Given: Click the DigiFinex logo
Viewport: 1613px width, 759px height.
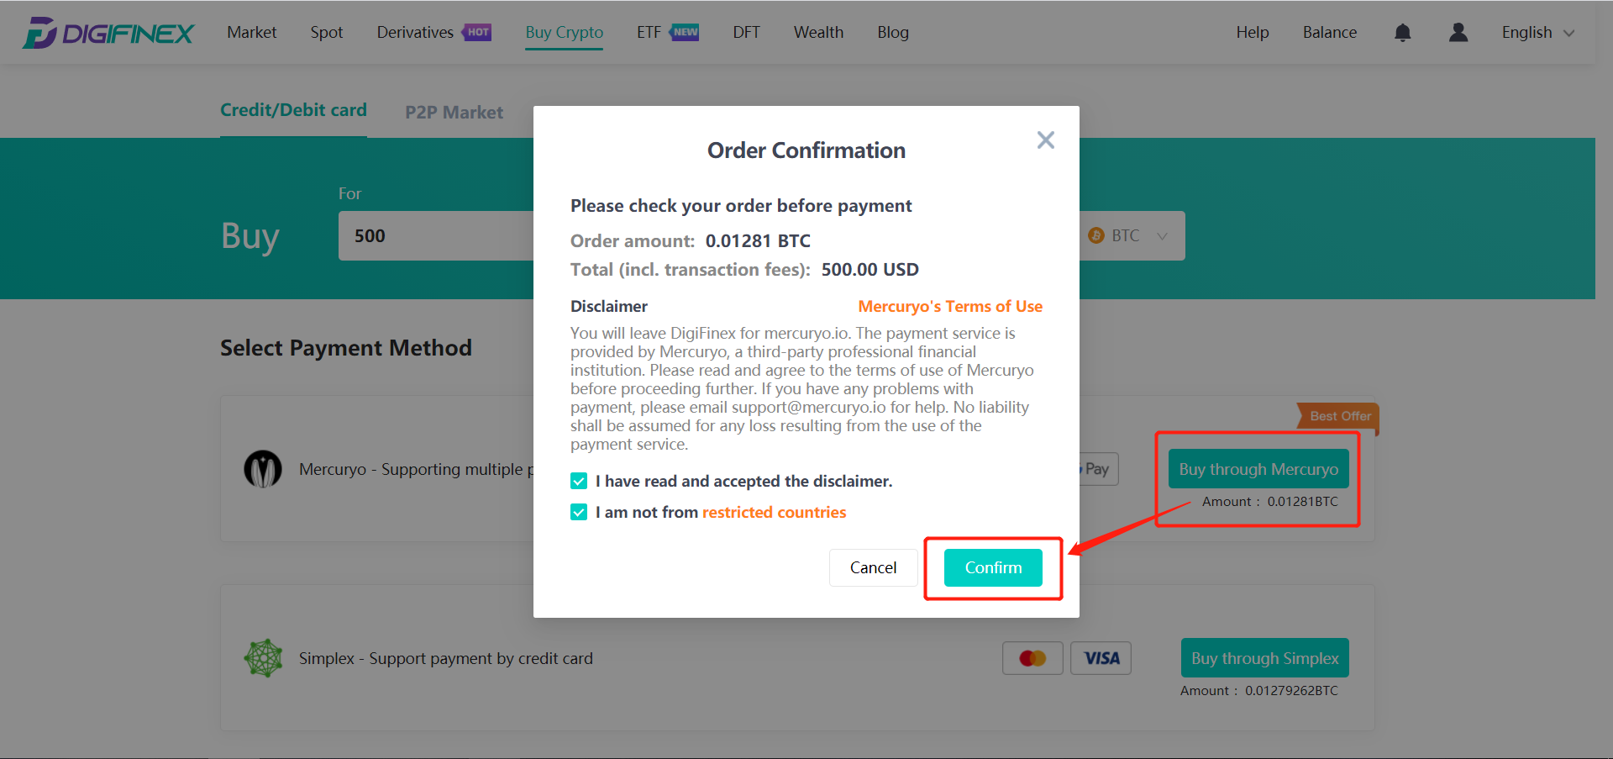Looking at the screenshot, I should point(108,32).
